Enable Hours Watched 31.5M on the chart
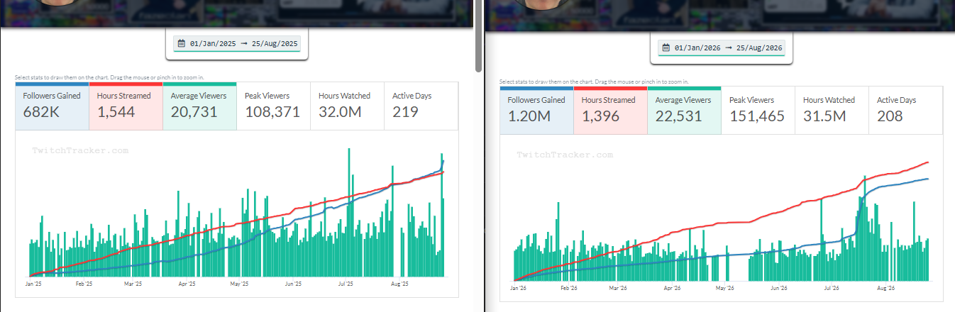 [832, 111]
